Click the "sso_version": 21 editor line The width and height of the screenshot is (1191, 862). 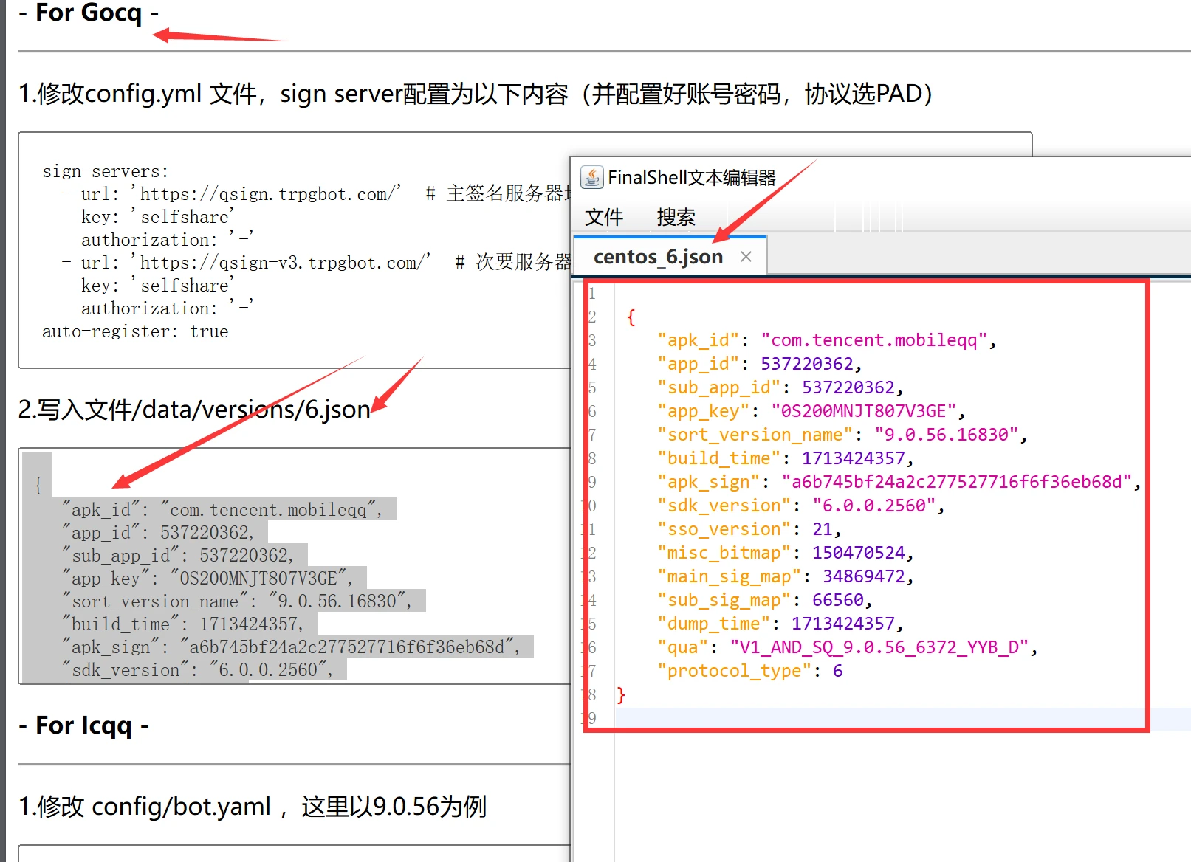[749, 529]
